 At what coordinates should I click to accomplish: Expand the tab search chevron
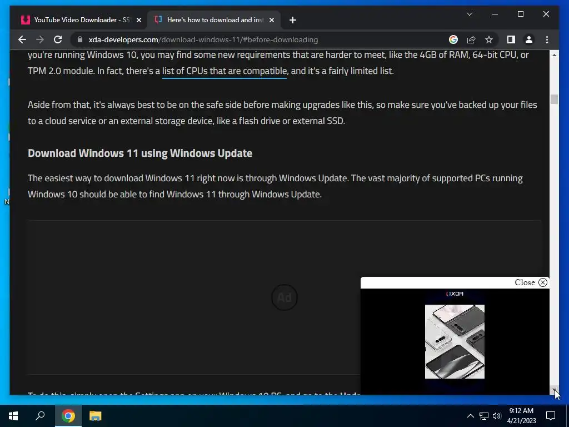[x=469, y=14]
